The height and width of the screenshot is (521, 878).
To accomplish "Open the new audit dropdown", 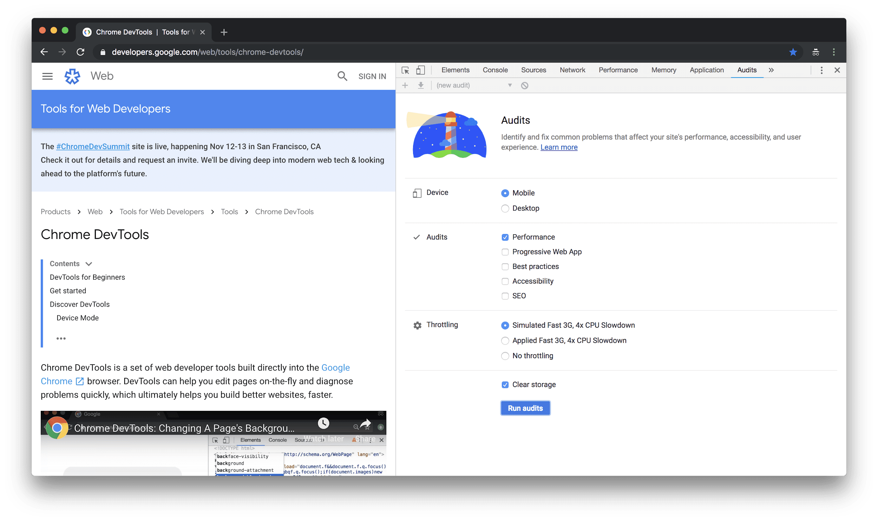I will [510, 86].
